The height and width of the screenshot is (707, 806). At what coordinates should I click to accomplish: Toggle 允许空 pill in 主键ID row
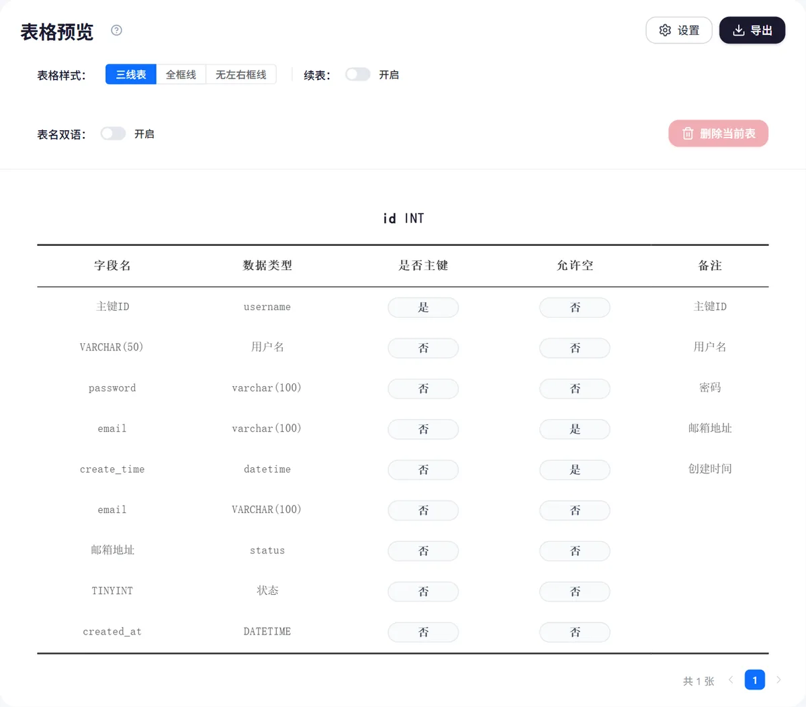[x=575, y=308]
